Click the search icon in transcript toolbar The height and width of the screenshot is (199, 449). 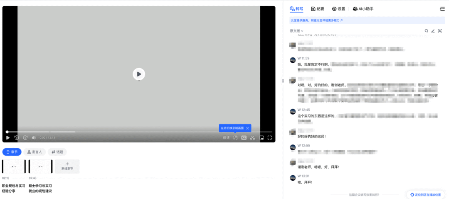tap(427, 31)
